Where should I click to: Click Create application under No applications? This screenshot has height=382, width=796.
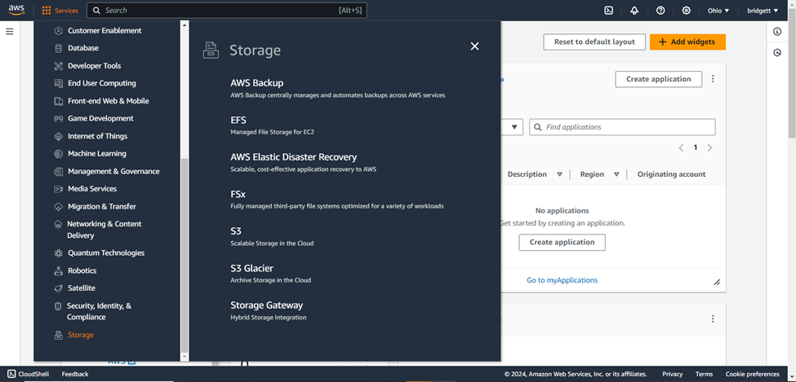tap(562, 242)
